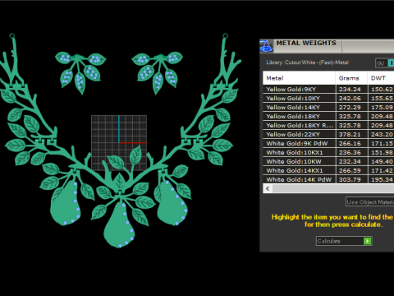The height and width of the screenshot is (296, 394).
Task: Click the 242.06 grams value
Action: 350,98
